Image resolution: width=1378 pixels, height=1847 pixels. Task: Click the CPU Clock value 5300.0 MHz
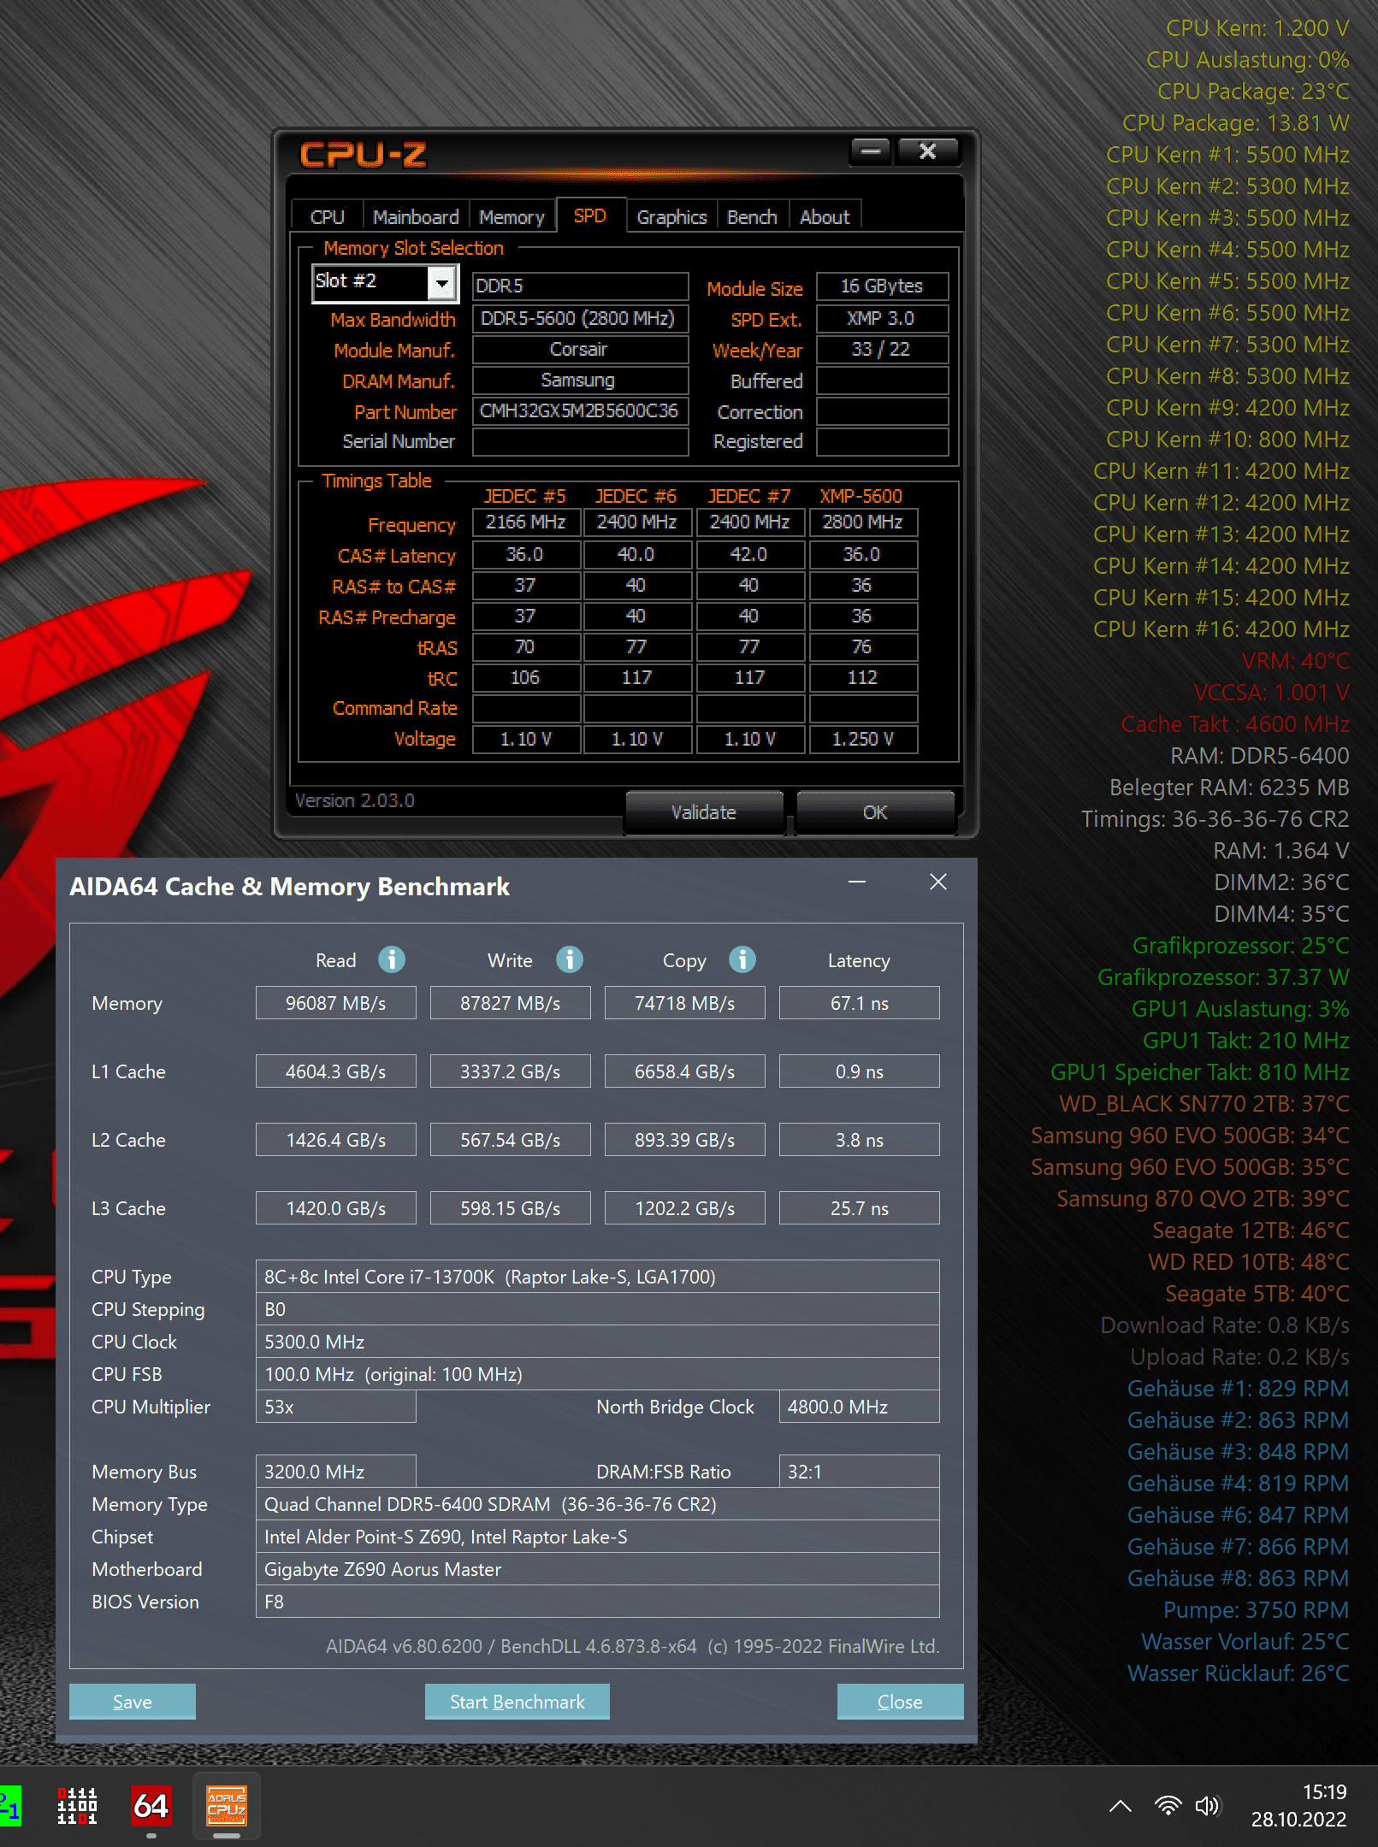pyautogui.click(x=598, y=1342)
